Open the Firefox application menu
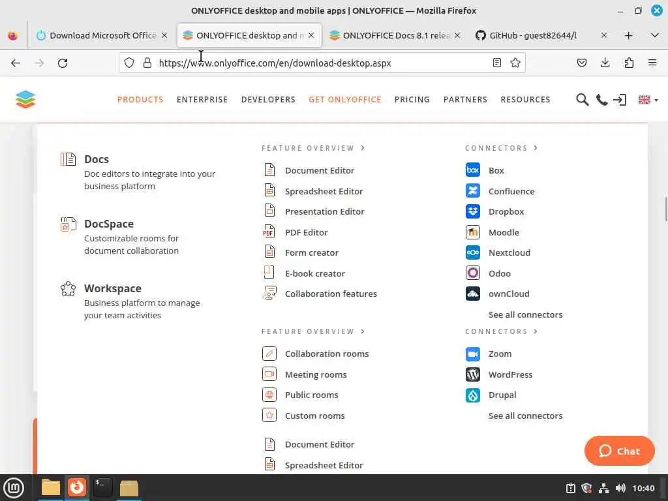 pos(652,63)
